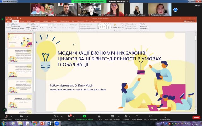Open the Чат chat panel
The height and width of the screenshot is (126, 202).
tap(69, 117)
